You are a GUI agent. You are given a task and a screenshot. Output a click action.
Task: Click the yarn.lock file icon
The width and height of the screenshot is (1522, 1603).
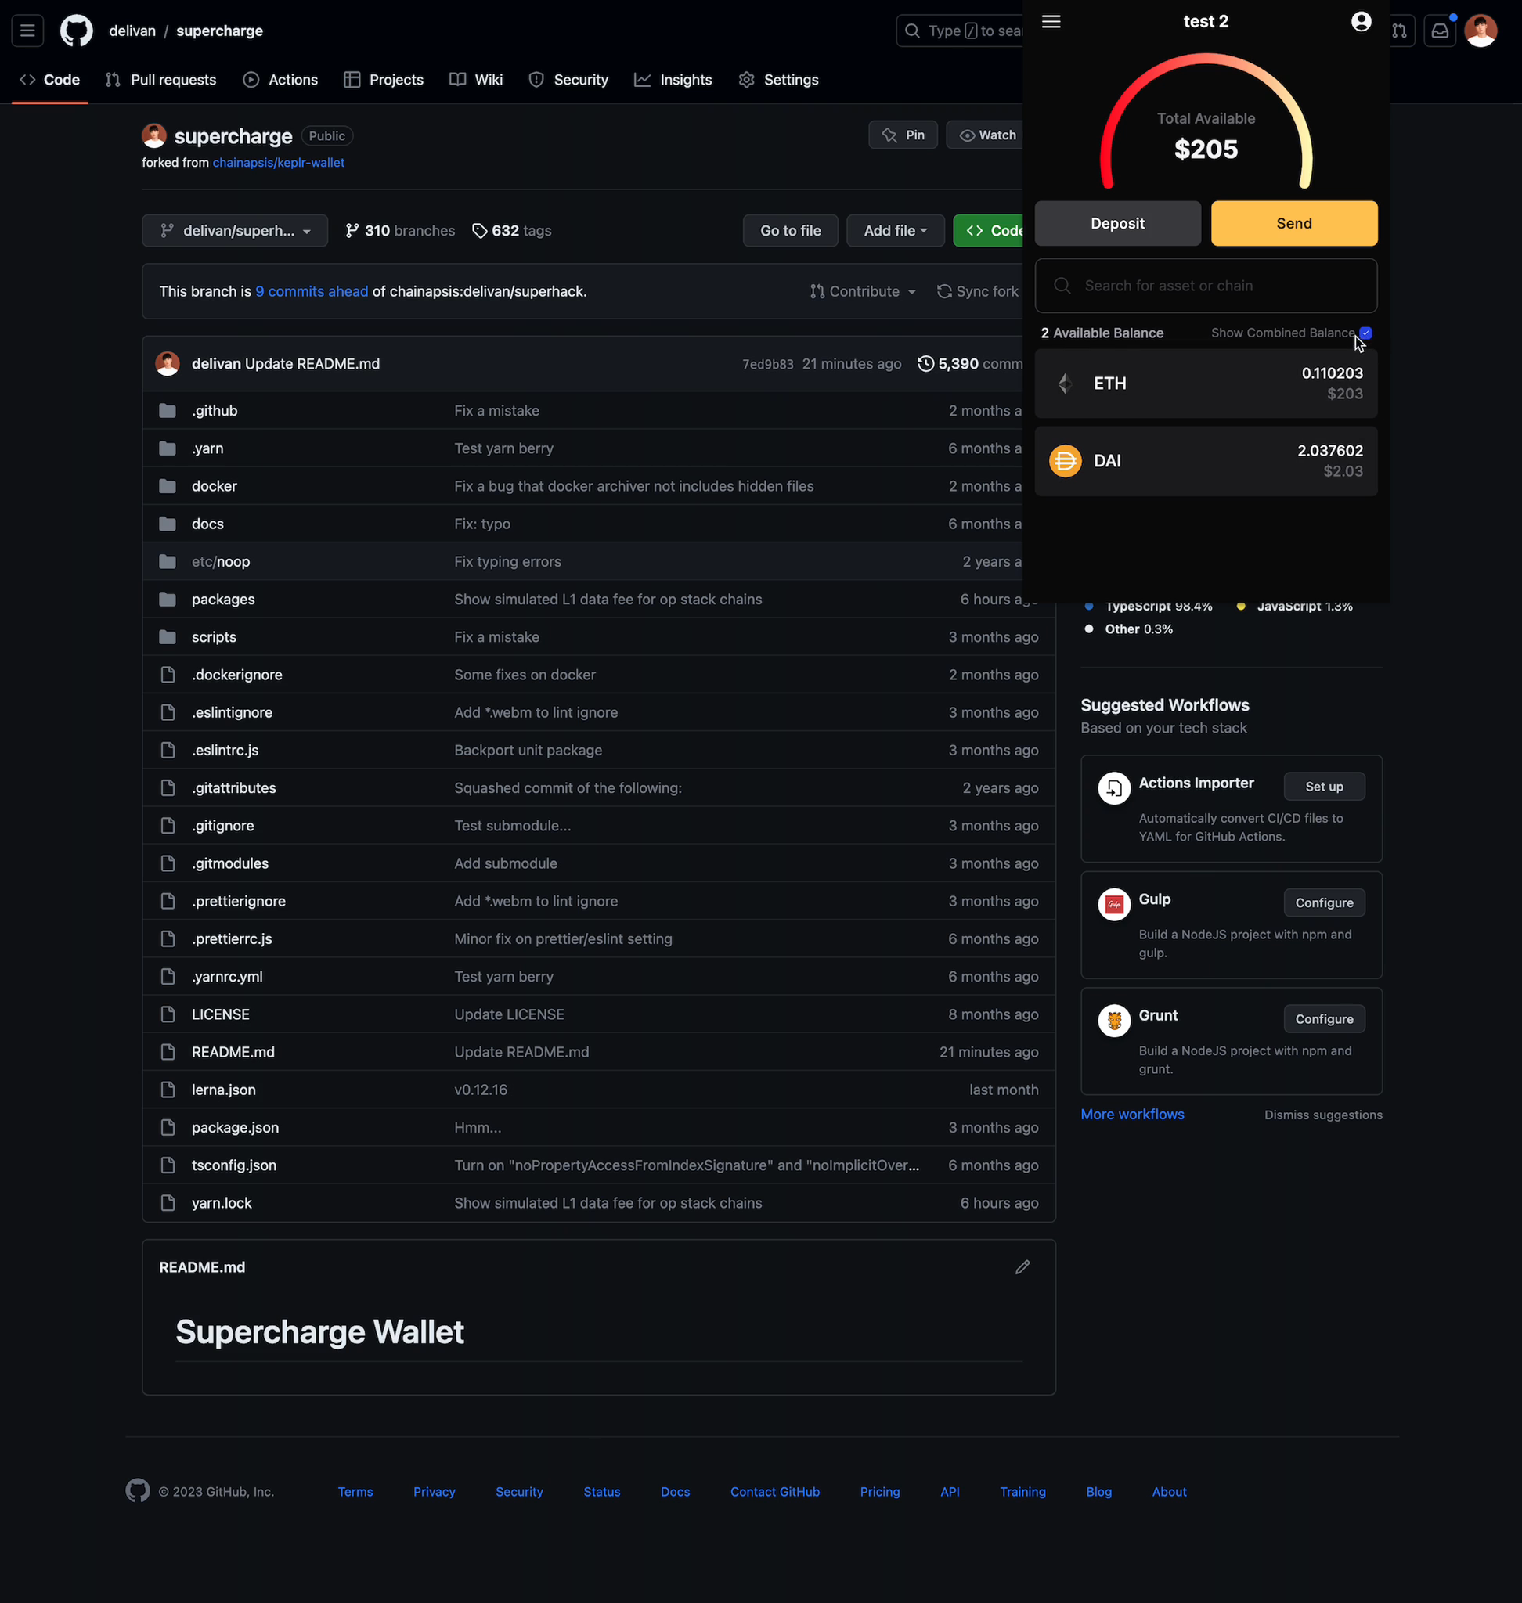tap(168, 1203)
